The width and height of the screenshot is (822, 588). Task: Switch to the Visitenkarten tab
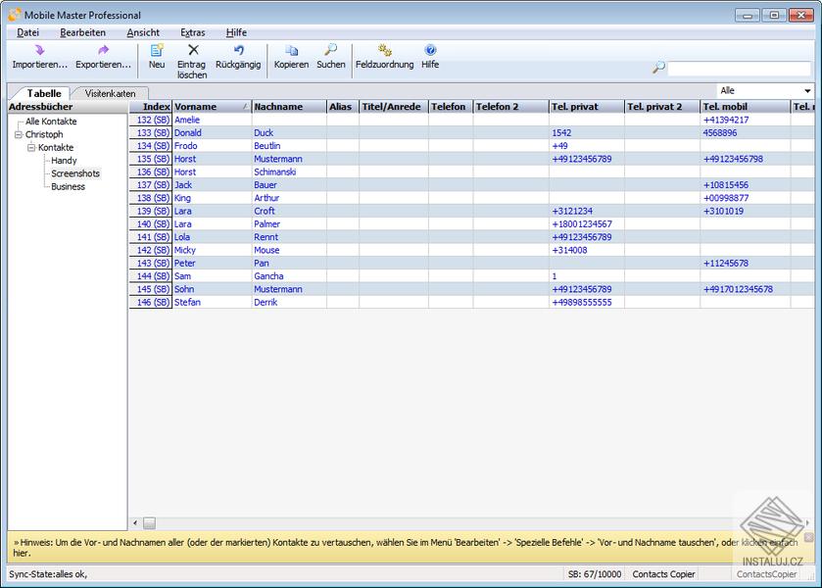click(110, 93)
